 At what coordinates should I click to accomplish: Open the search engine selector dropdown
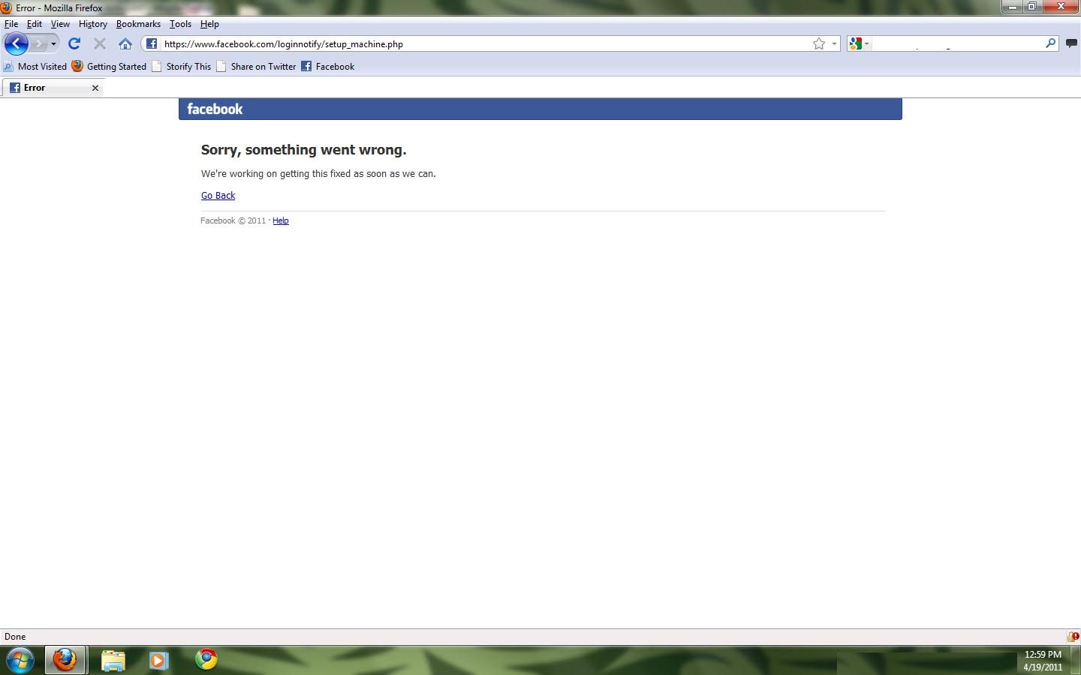(859, 43)
